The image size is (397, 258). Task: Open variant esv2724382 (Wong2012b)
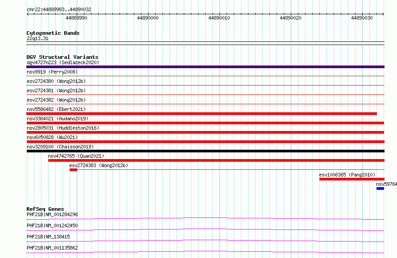pos(56,100)
